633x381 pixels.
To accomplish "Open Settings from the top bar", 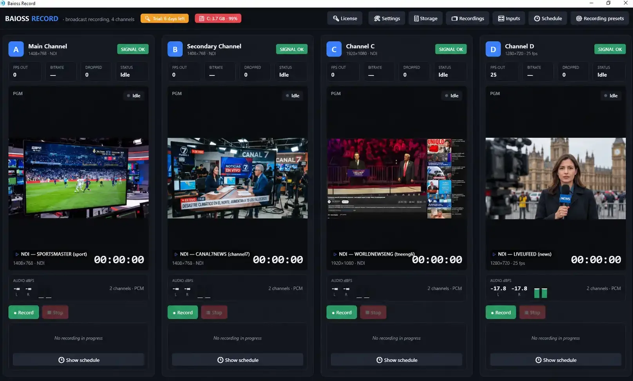I will click(387, 18).
